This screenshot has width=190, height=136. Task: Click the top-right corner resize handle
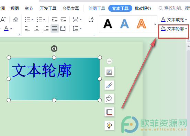[x=100, y=57]
